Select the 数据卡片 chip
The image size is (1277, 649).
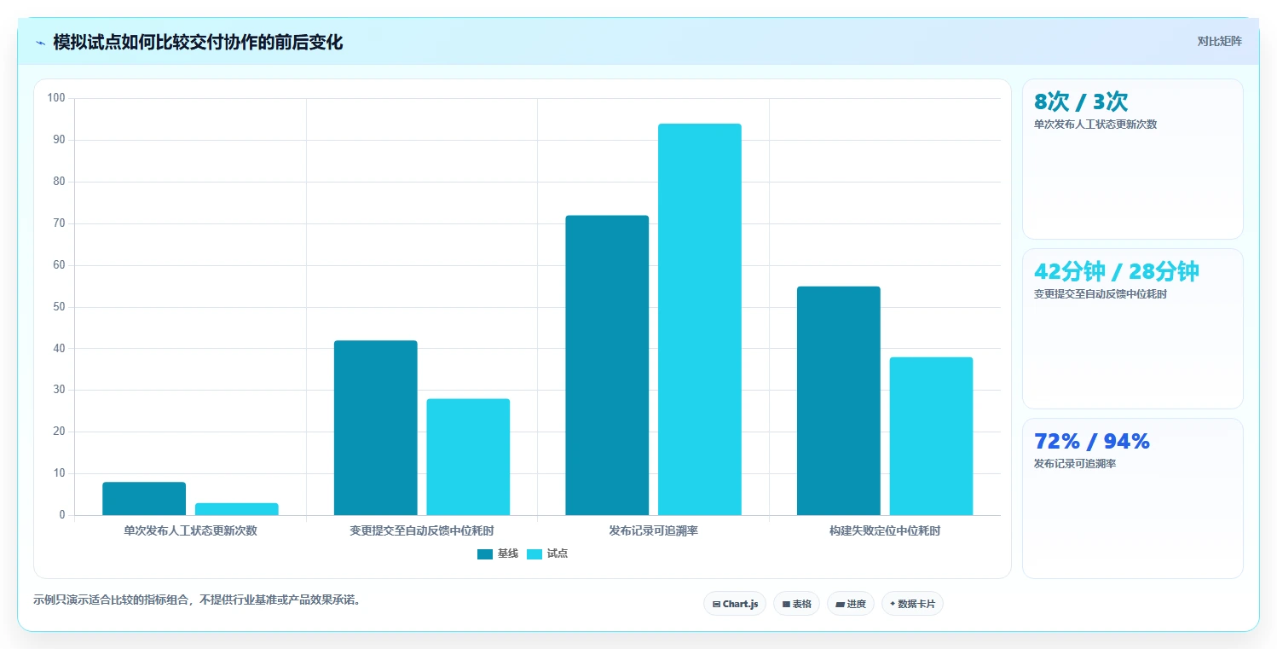pyautogui.click(x=912, y=604)
